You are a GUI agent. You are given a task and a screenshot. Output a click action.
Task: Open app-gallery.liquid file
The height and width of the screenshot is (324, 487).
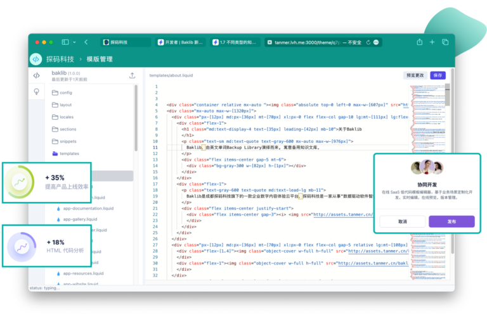click(x=80, y=219)
